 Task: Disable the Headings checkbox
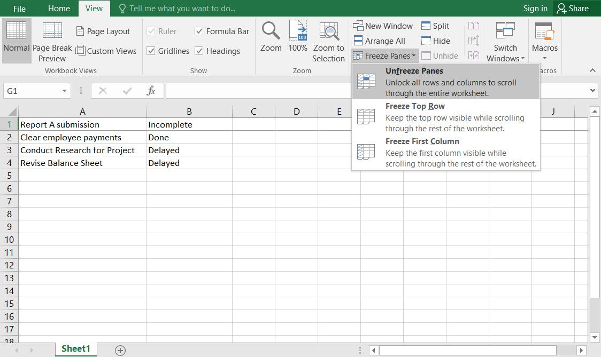199,51
